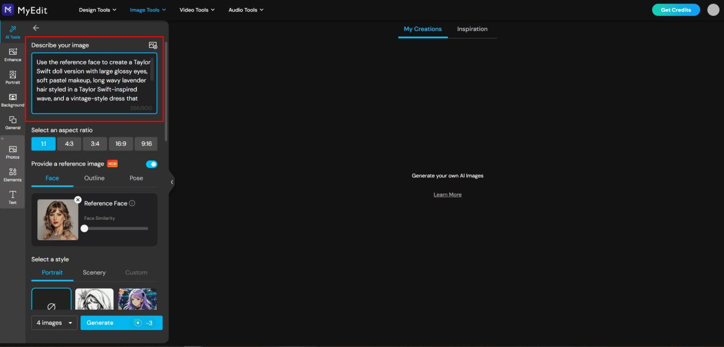The height and width of the screenshot is (347, 724).
Task: Open the General sidebar panel
Action: tap(12, 123)
